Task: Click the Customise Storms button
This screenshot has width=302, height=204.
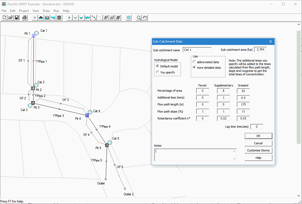Action: coord(258,150)
